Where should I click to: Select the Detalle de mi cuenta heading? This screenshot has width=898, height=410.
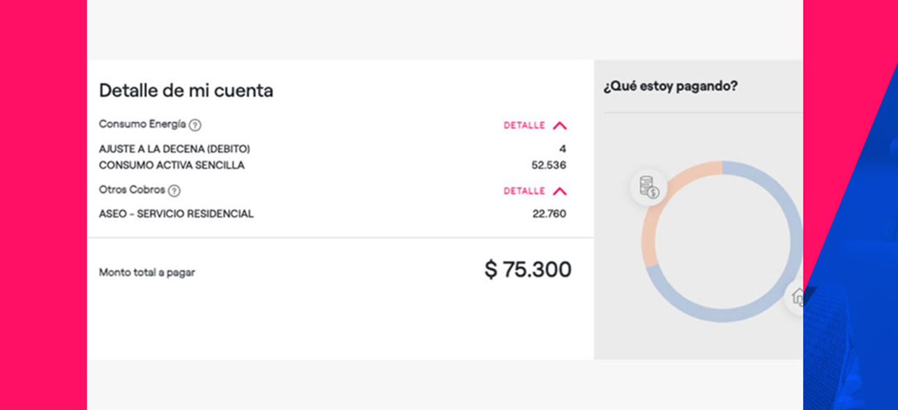pyautogui.click(x=187, y=91)
